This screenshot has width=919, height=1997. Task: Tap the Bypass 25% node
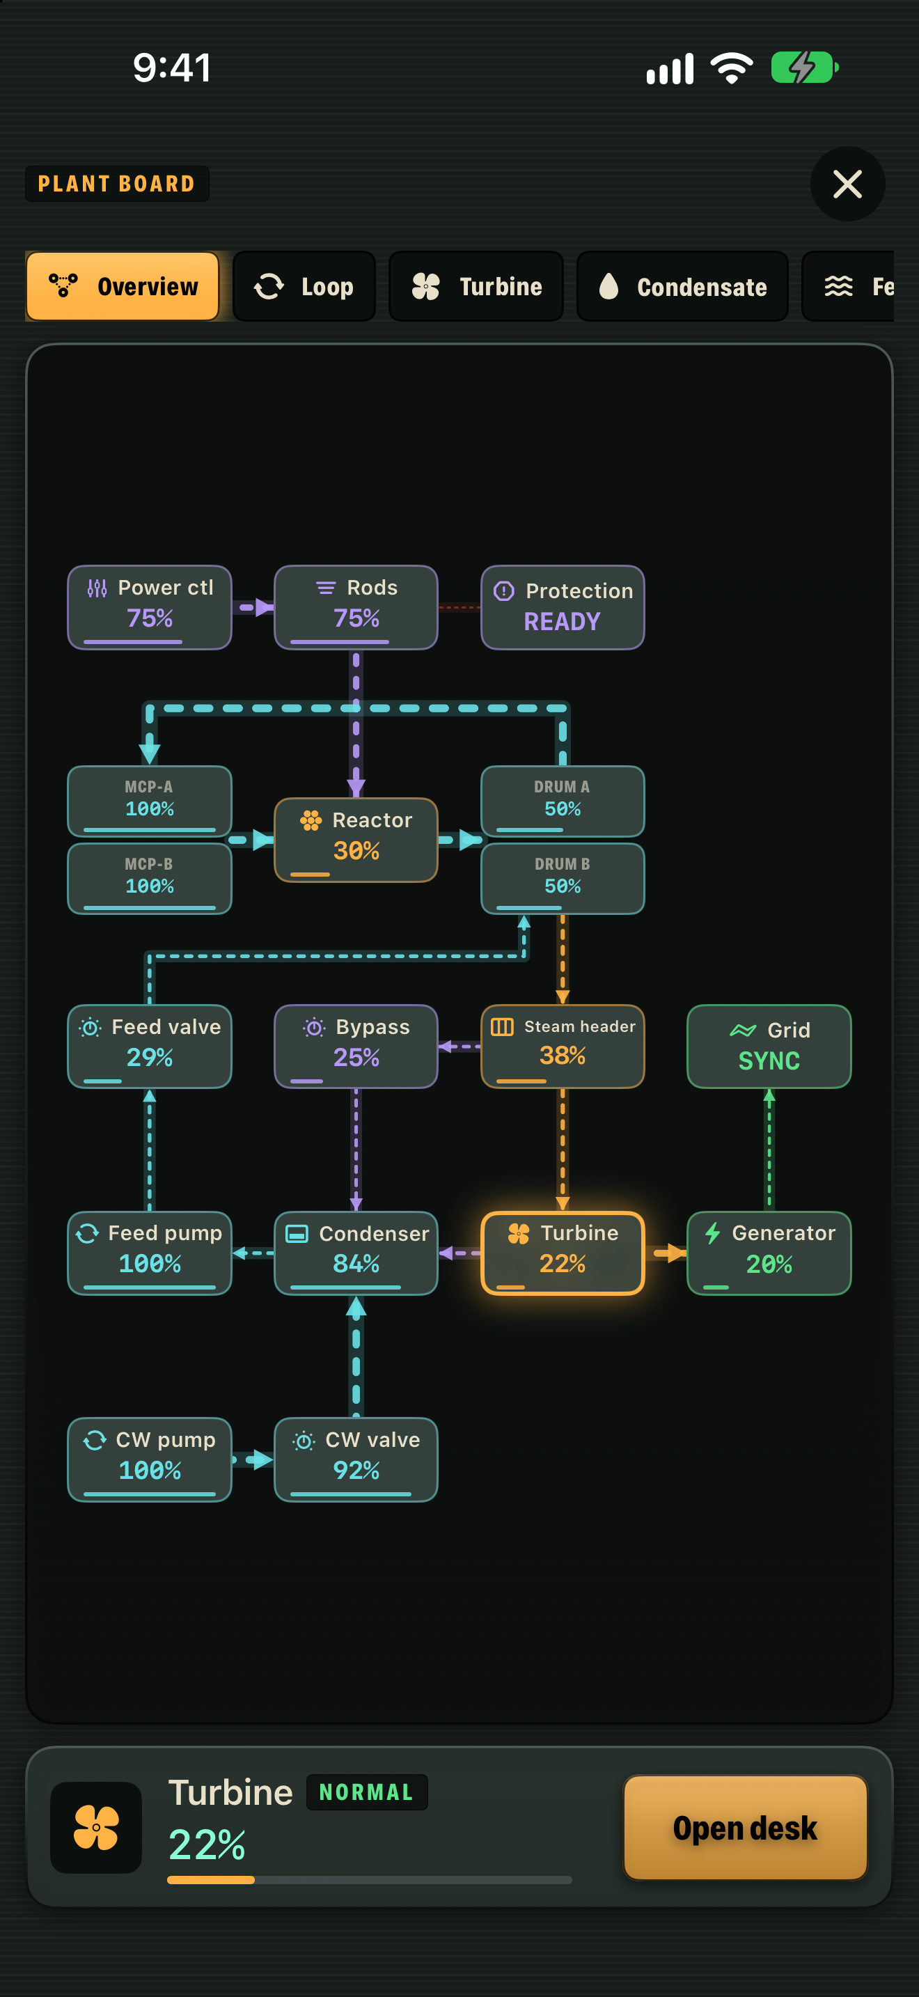(356, 1046)
